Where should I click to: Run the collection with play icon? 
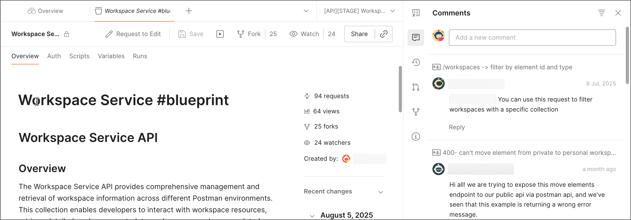point(220,34)
